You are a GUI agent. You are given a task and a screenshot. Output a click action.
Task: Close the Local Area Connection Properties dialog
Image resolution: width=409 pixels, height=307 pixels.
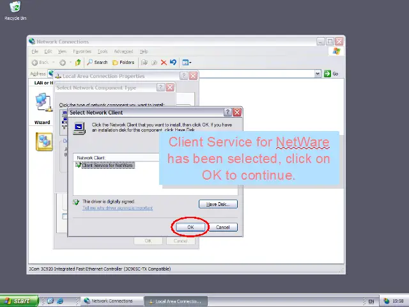coord(193,76)
